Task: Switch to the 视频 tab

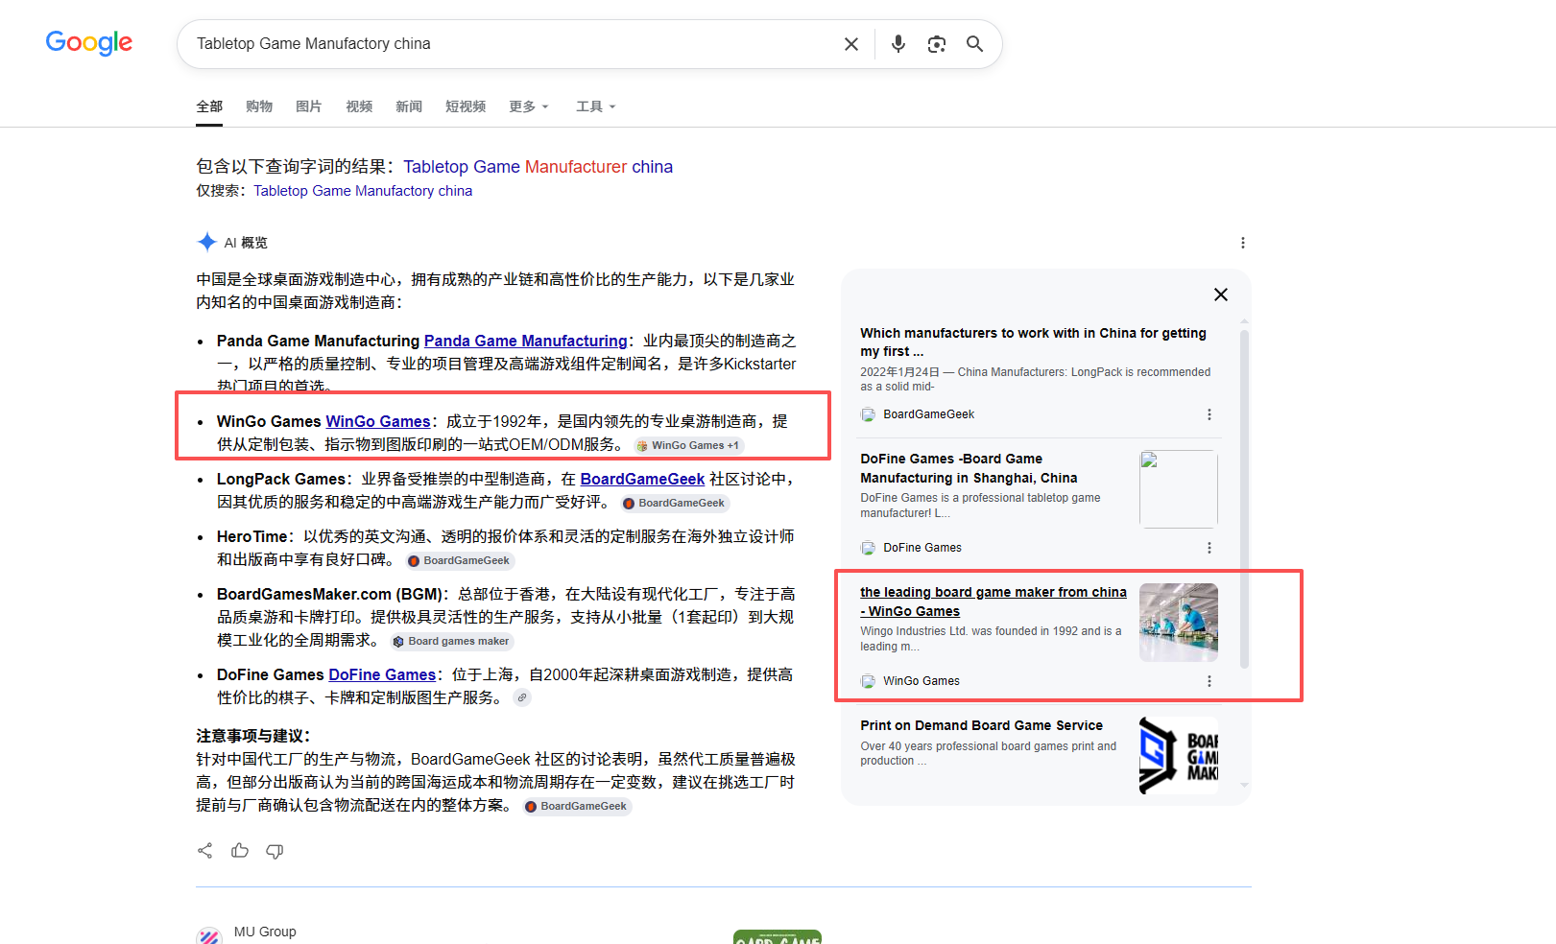Action: (359, 106)
